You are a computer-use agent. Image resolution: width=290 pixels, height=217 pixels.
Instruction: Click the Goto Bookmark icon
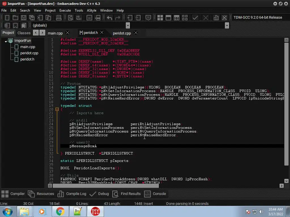tap(24, 25)
